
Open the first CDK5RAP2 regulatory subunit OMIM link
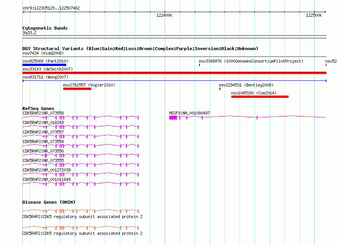(x=82, y=217)
